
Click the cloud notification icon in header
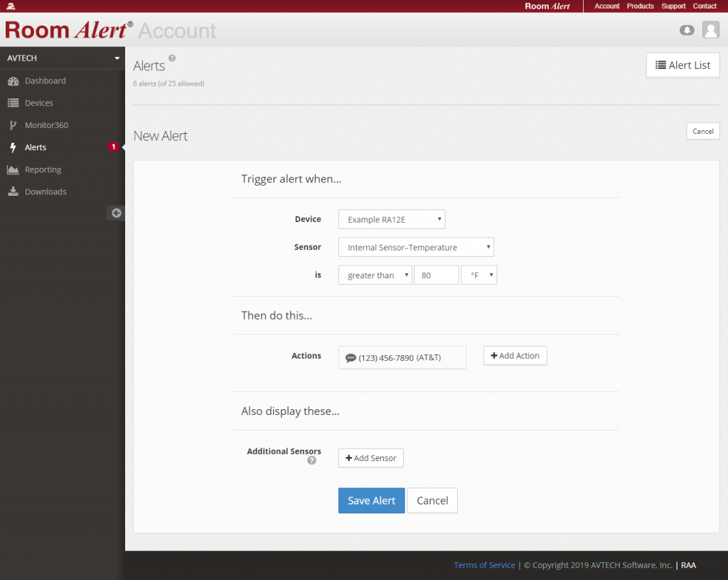click(687, 30)
